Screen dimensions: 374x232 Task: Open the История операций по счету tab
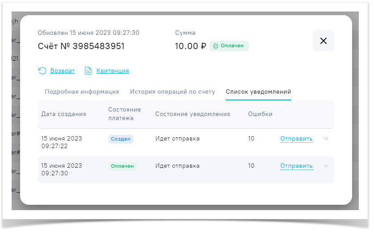[x=172, y=91]
